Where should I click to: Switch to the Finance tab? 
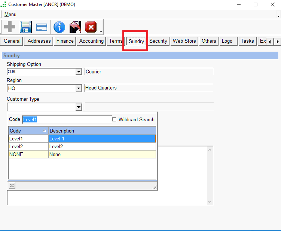[65, 41]
